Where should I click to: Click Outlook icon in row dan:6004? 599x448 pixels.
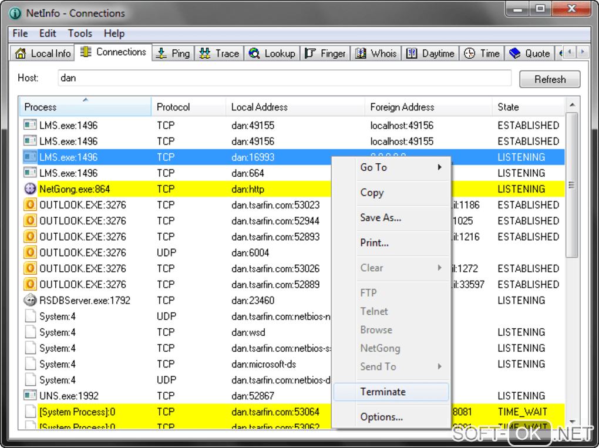coord(30,252)
